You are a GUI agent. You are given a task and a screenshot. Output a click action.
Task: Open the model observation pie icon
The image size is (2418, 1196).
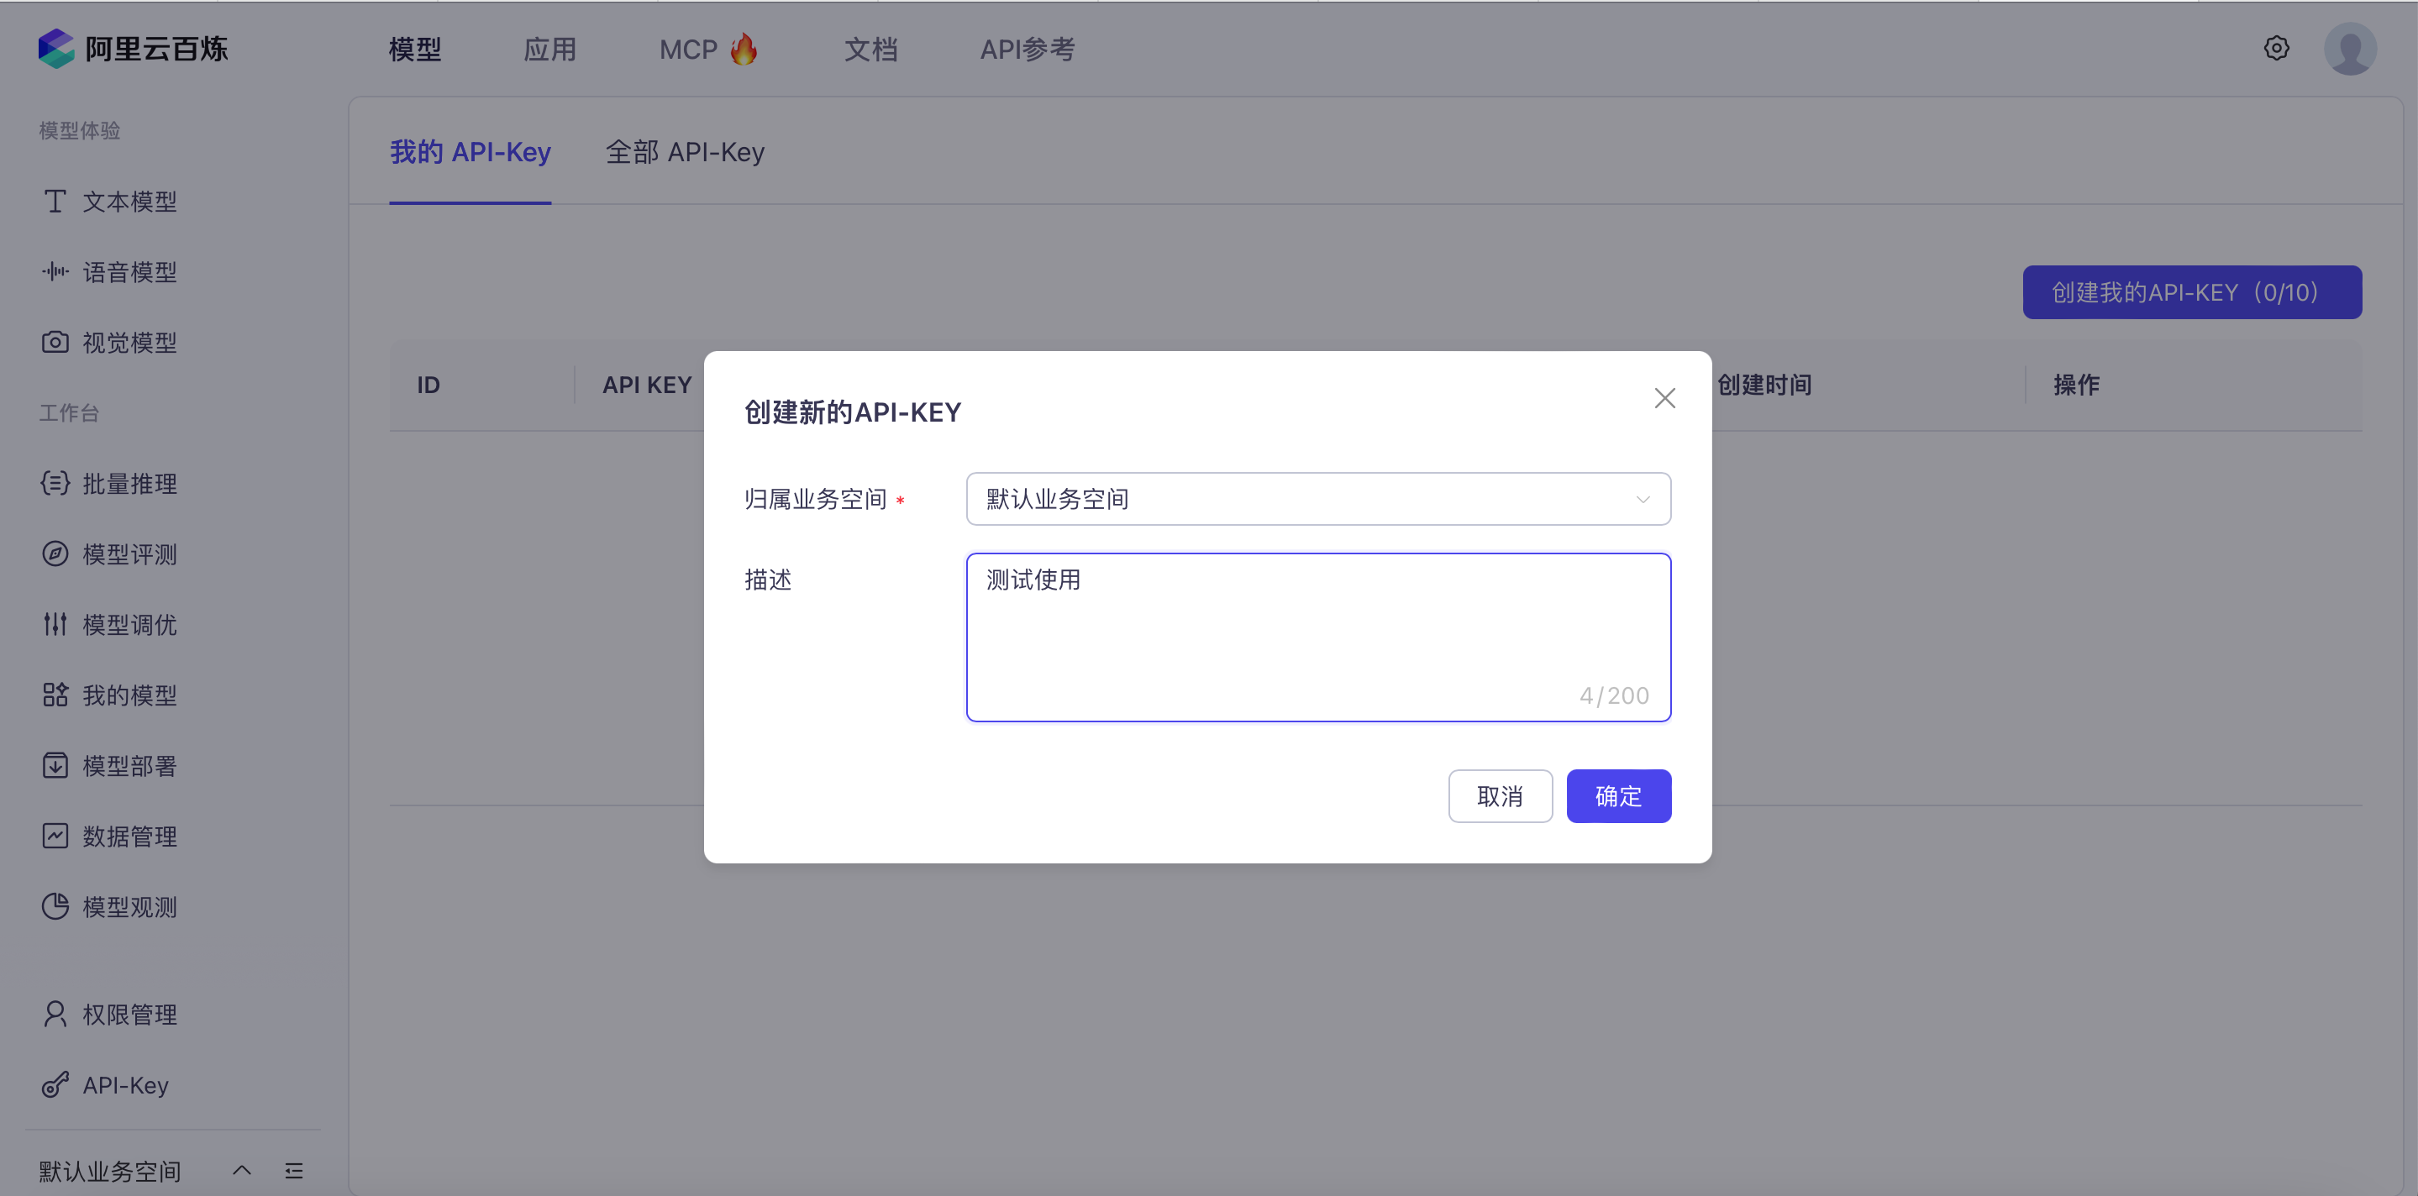pyautogui.click(x=55, y=906)
